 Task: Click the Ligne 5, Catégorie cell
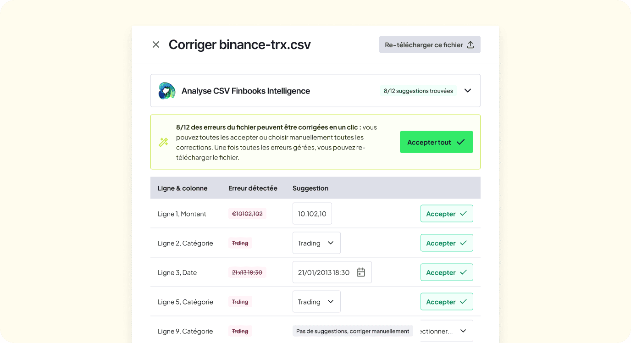pos(185,302)
